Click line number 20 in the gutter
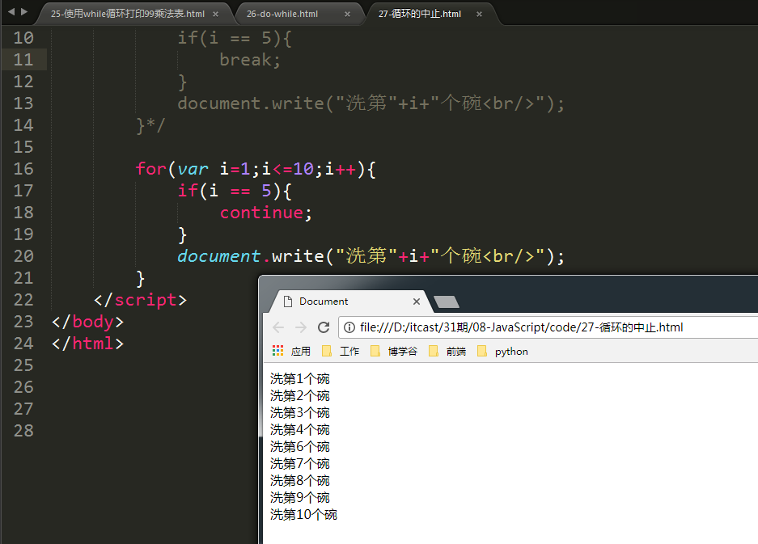The width and height of the screenshot is (758, 544). [23, 256]
